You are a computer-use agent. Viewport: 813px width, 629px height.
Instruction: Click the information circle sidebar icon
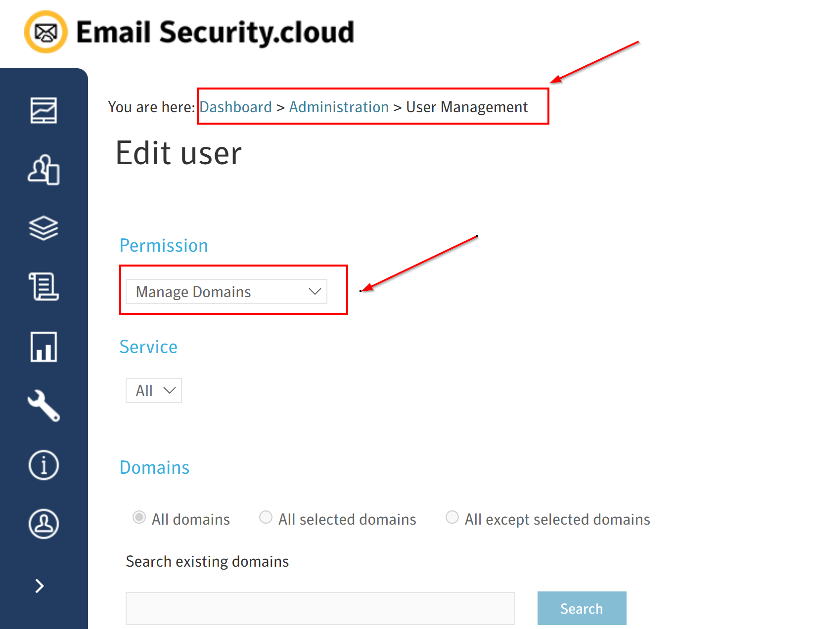44,465
